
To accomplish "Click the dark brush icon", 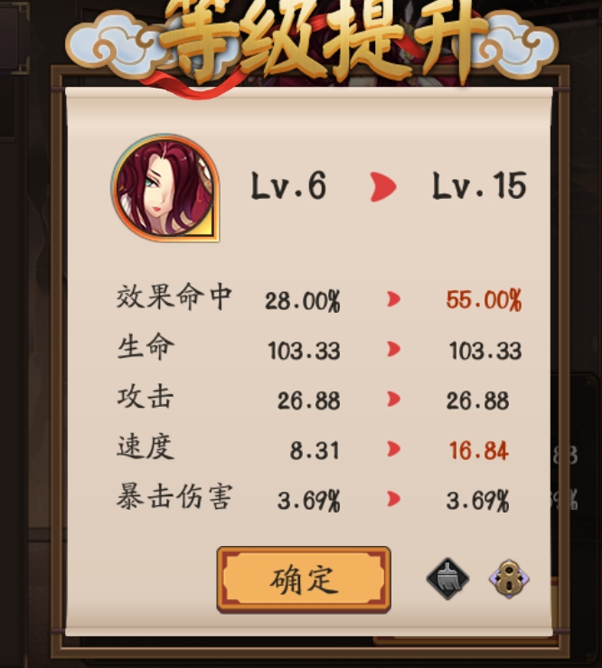I will 447,579.
